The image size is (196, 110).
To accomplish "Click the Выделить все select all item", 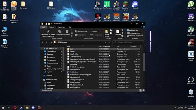I will pos(132,30).
